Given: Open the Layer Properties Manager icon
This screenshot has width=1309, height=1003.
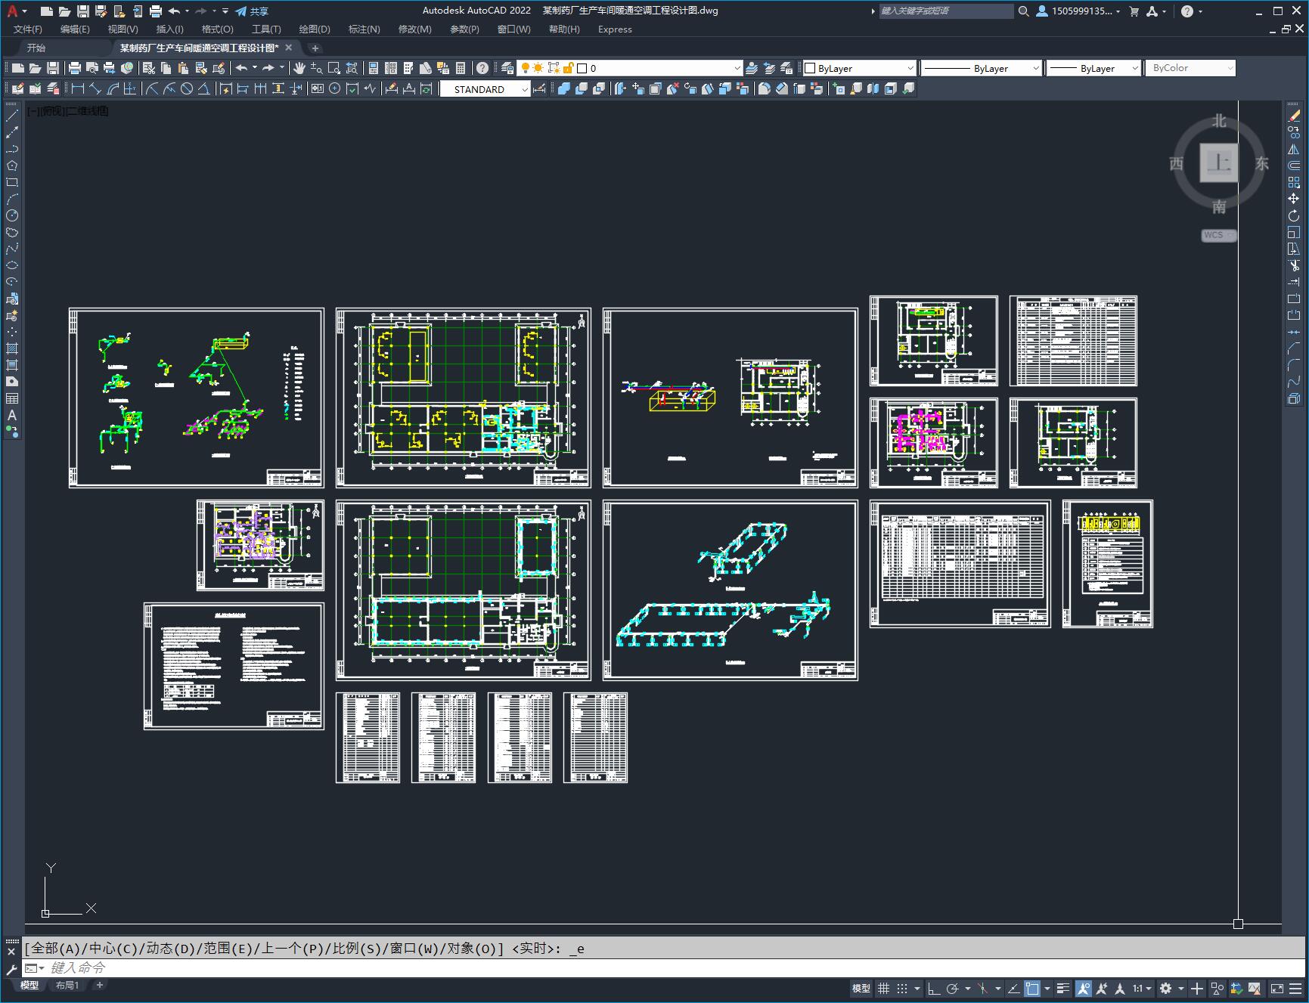Looking at the screenshot, I should pyautogui.click(x=507, y=68).
